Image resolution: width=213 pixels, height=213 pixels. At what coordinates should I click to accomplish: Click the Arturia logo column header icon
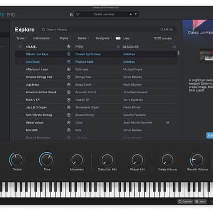pyautogui.click(x=69, y=47)
